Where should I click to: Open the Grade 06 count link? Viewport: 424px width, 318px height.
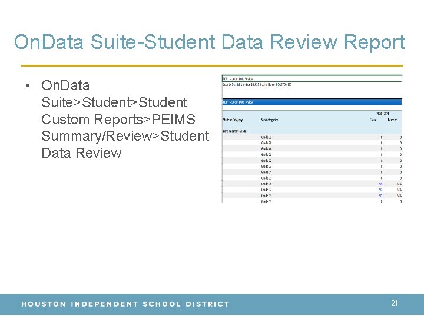pos(380,184)
